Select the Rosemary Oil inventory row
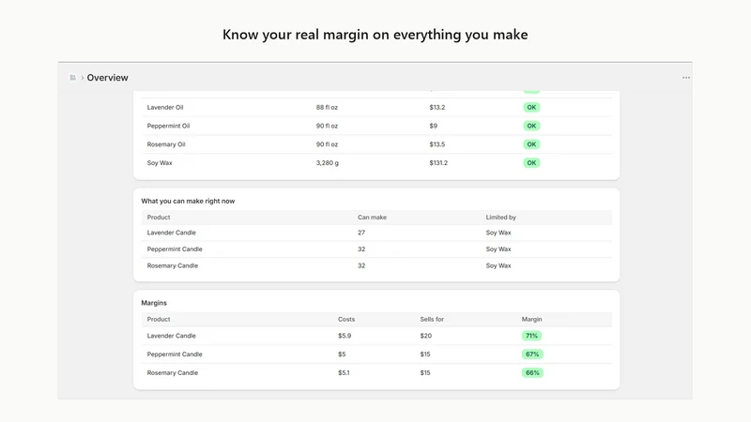The height and width of the screenshot is (422, 751). tap(376, 144)
